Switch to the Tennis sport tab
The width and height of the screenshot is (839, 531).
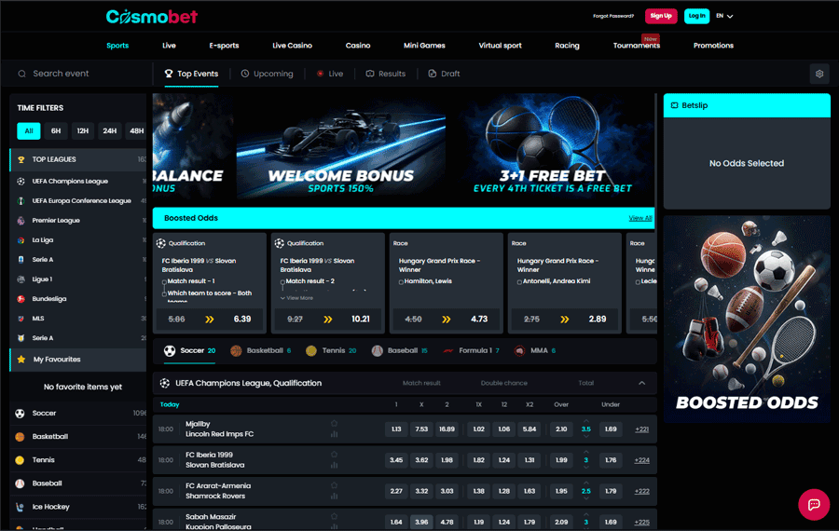point(331,351)
